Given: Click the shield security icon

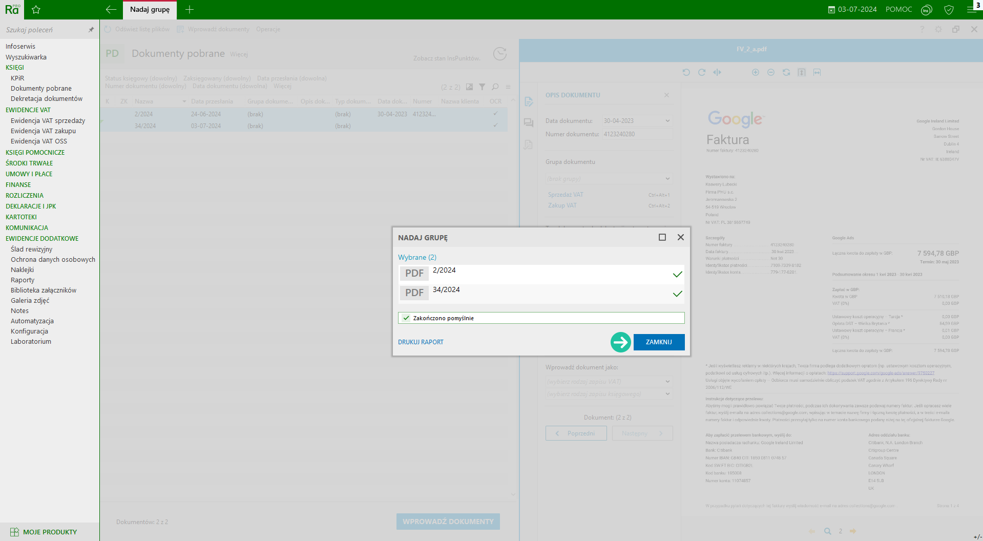Looking at the screenshot, I should point(949,10).
